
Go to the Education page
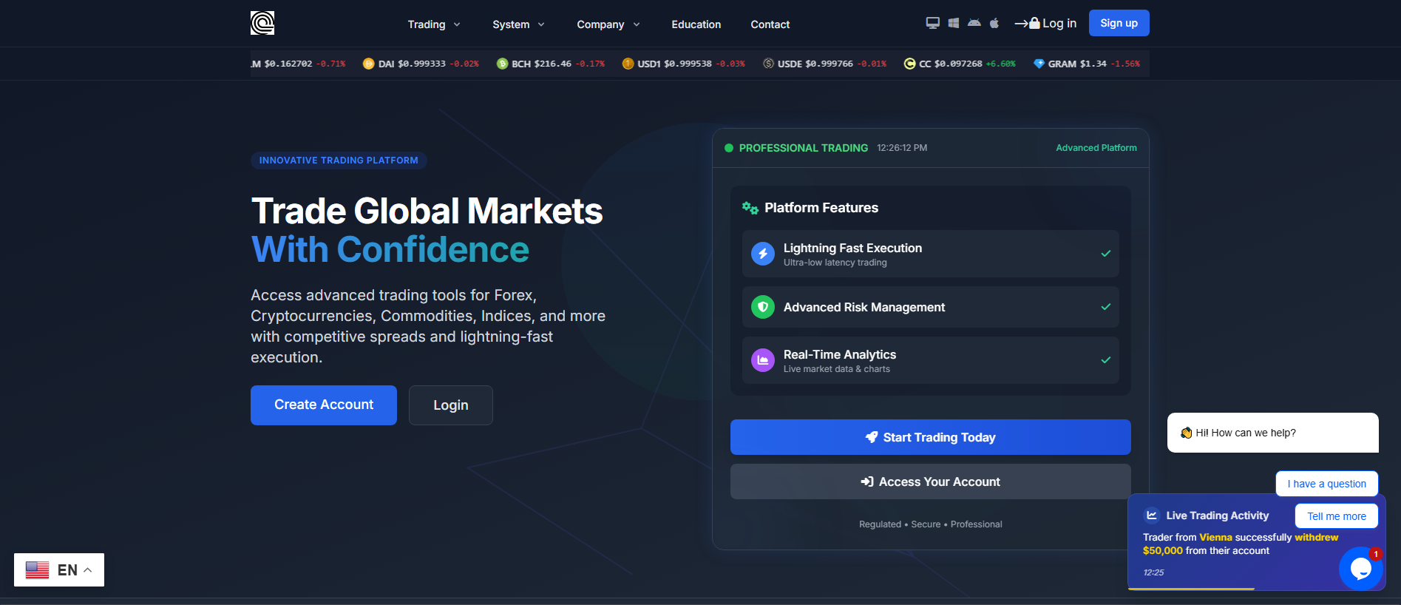click(x=696, y=24)
